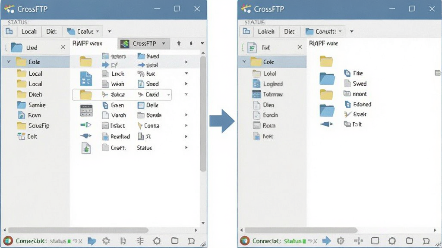The image size is (442, 248).
Task: Collapse the Cole folder in right window tree
Action: [x=244, y=62]
